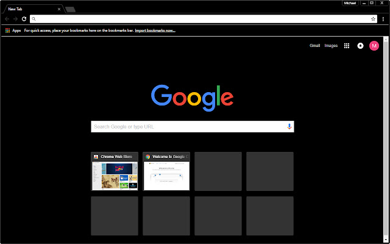Click the magnifier icon in address bar

pyautogui.click(x=34, y=19)
